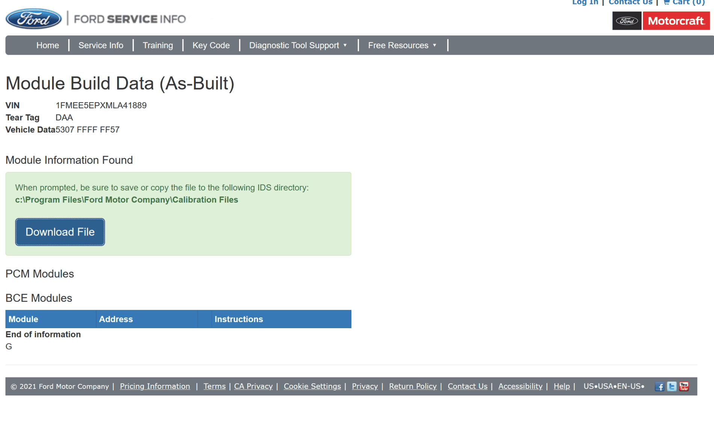Click the Calibration Files directory path text
The width and height of the screenshot is (714, 424).
[x=127, y=200]
